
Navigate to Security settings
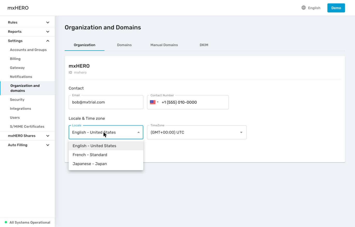pyautogui.click(x=17, y=100)
